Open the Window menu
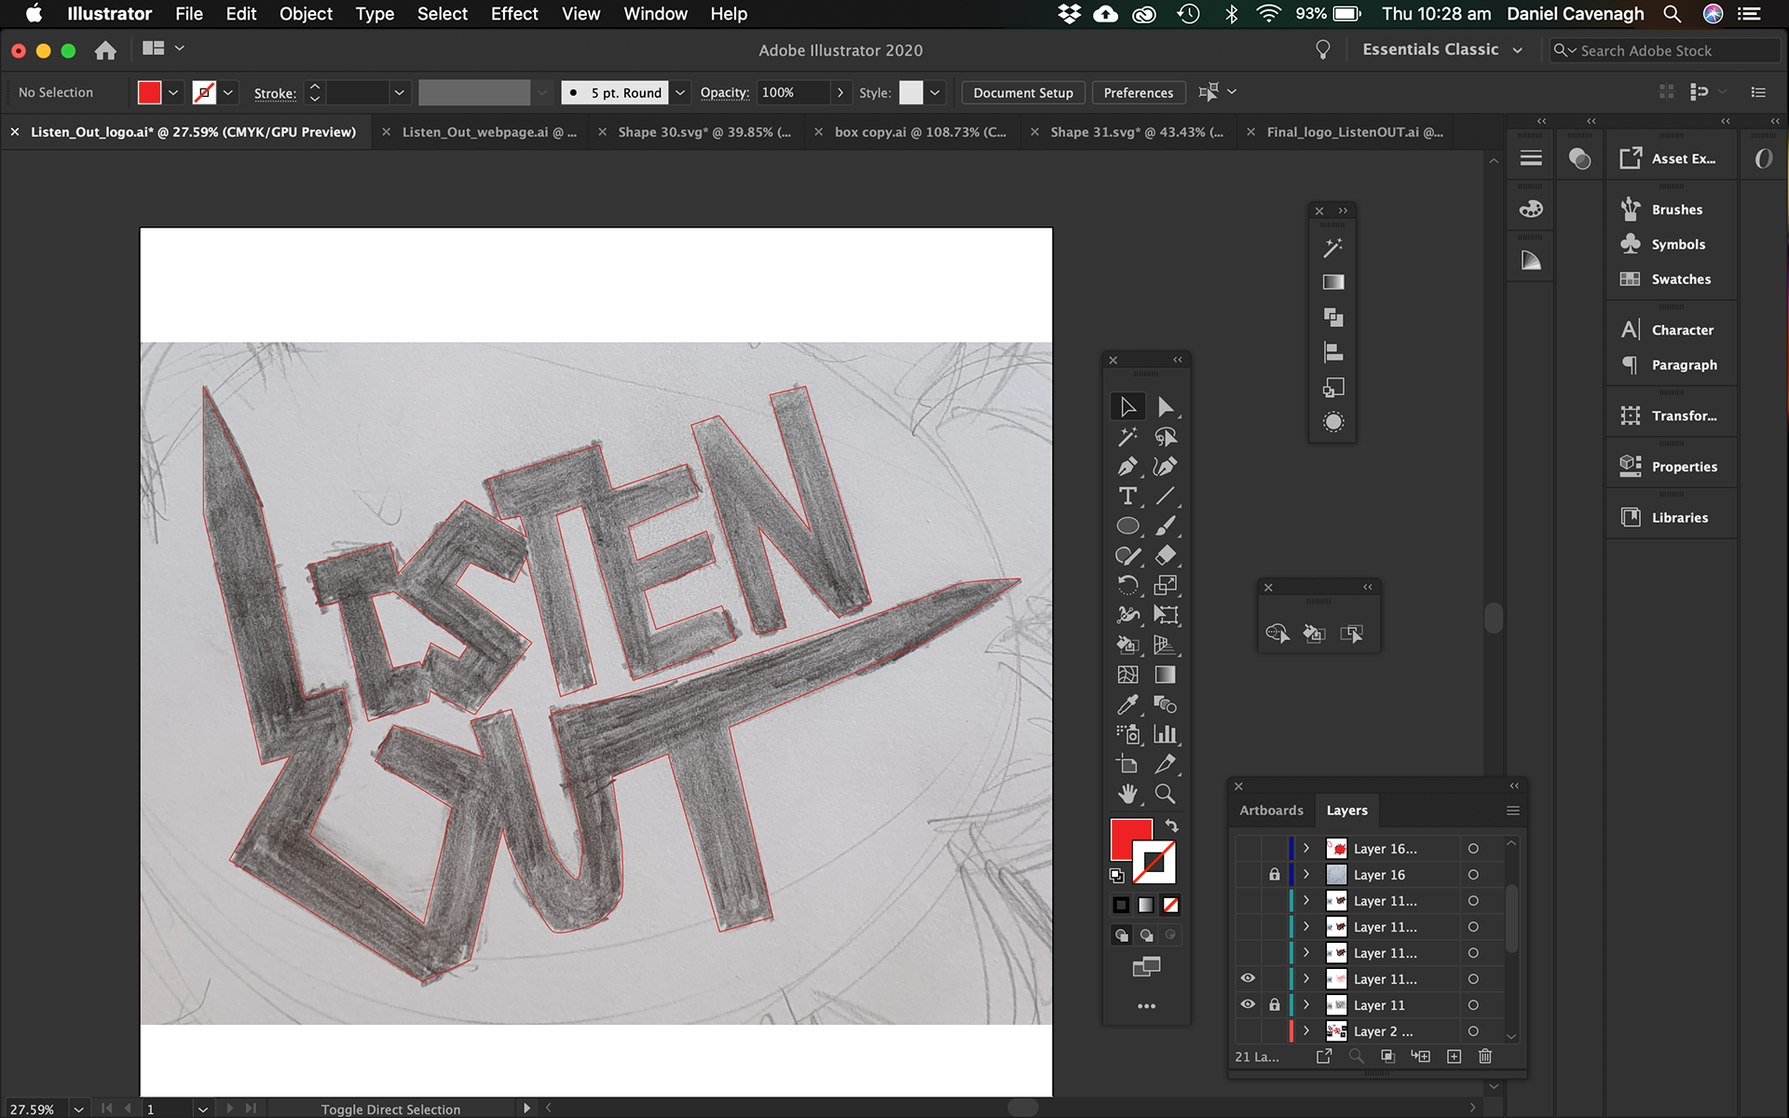The height and width of the screenshot is (1118, 1789). coord(655,14)
